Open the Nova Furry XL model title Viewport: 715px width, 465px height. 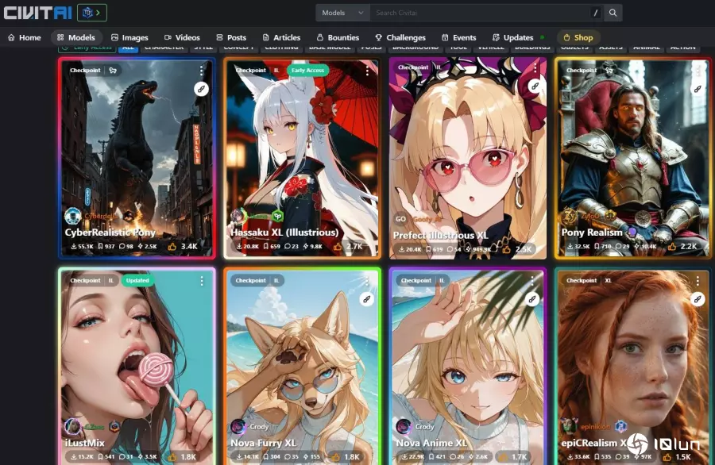tap(263, 443)
